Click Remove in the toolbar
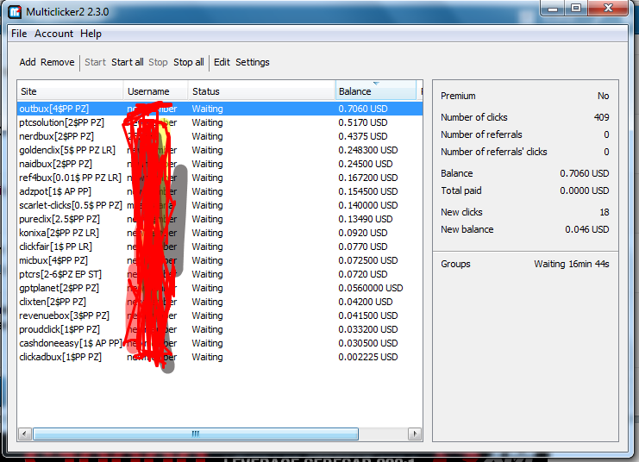639x462 pixels. (x=58, y=62)
